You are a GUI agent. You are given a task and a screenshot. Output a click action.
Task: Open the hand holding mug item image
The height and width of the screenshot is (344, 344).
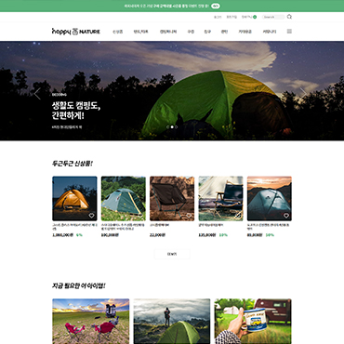[x=253, y=321]
